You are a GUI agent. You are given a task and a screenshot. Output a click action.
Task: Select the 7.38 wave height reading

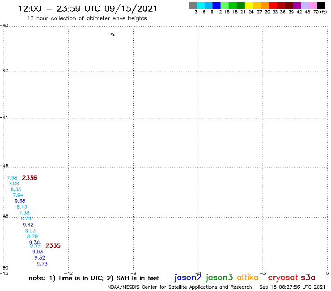point(24,213)
